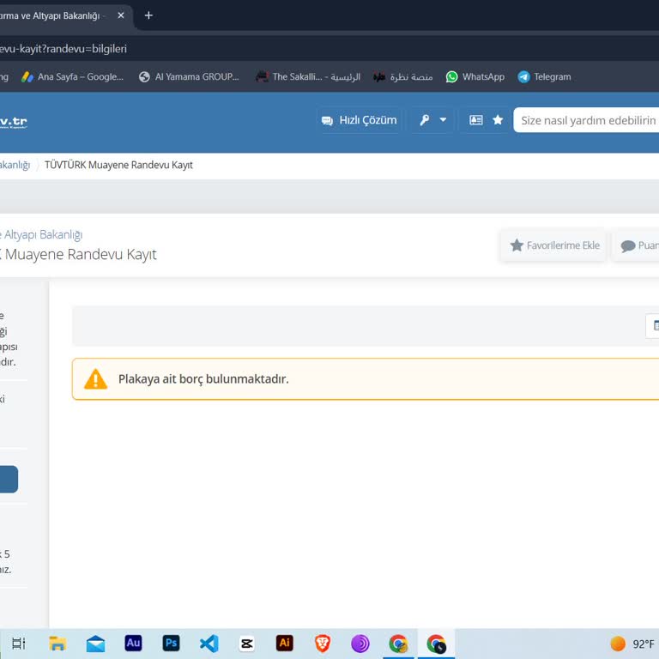Click Favorilerime Ekle button
Image resolution: width=659 pixels, height=659 pixels.
pos(553,245)
